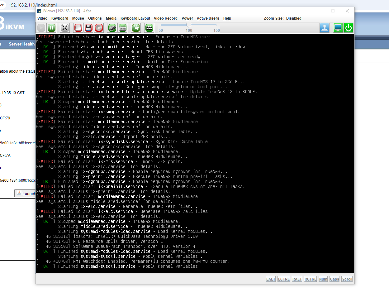This screenshot has width=389, height=293.
Task: Open the Active Users menu
Action: point(208,18)
